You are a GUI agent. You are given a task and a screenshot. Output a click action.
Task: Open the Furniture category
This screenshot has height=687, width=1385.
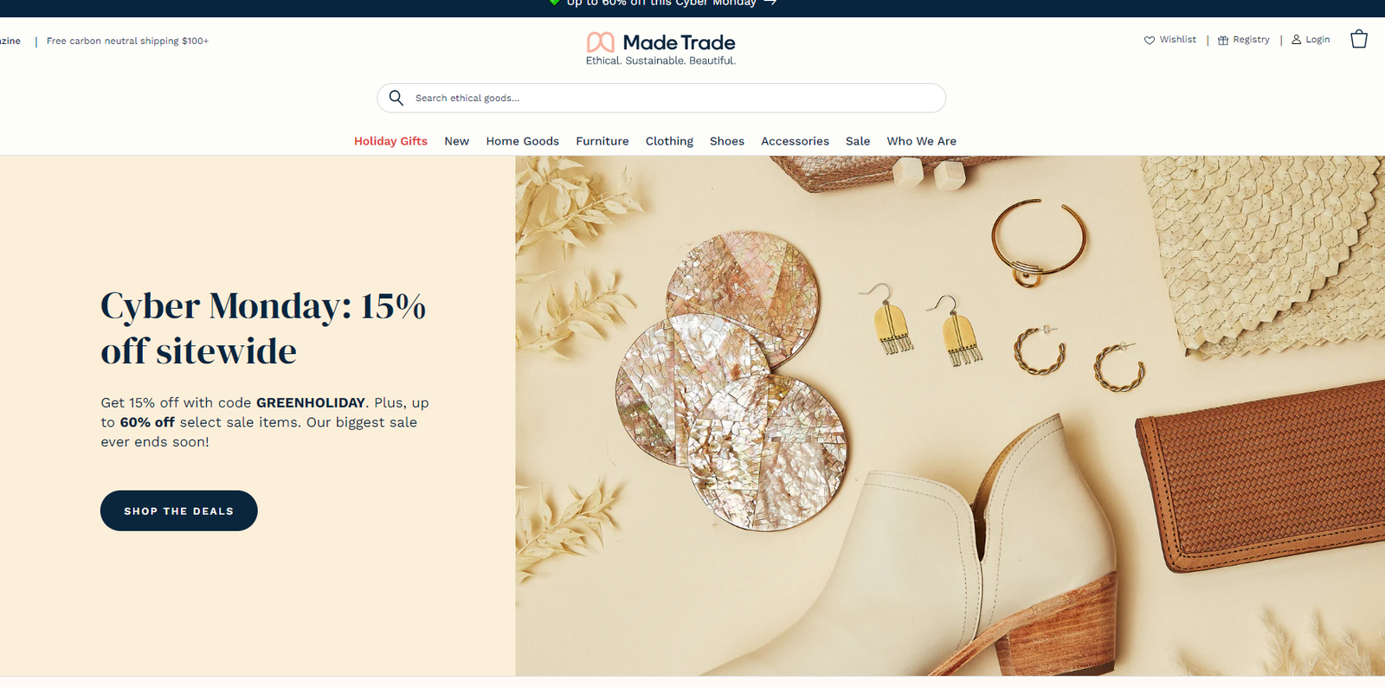[x=602, y=141]
